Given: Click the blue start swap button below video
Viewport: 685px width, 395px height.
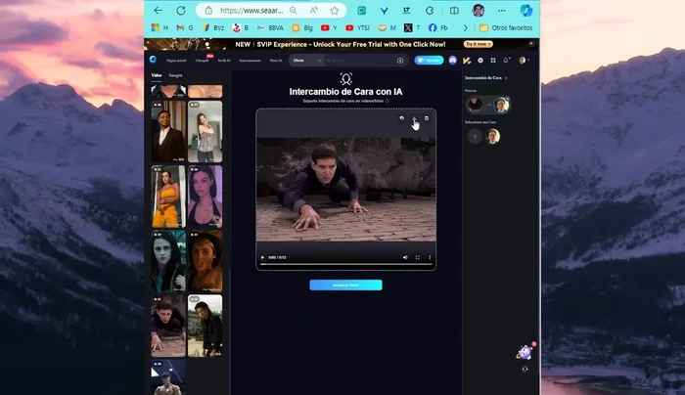Looking at the screenshot, I should 345,285.
